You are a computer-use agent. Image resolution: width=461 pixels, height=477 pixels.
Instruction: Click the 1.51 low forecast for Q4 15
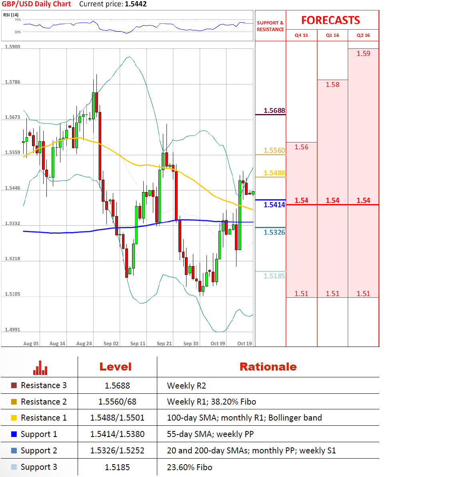[x=301, y=294]
